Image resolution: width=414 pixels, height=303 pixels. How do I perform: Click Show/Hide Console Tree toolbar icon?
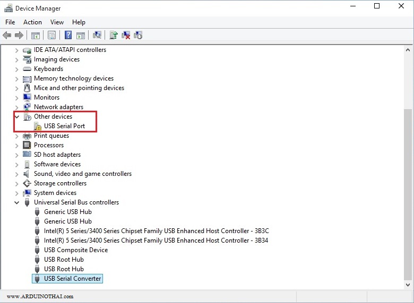(x=36, y=35)
